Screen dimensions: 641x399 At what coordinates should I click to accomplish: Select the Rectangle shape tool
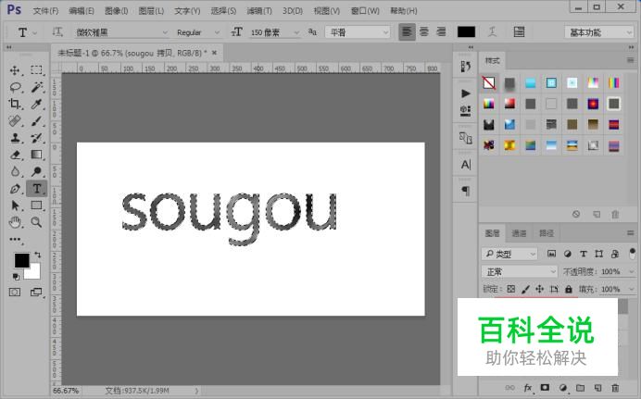point(36,206)
